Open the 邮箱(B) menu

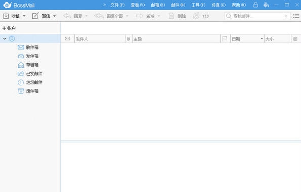coord(158,5)
